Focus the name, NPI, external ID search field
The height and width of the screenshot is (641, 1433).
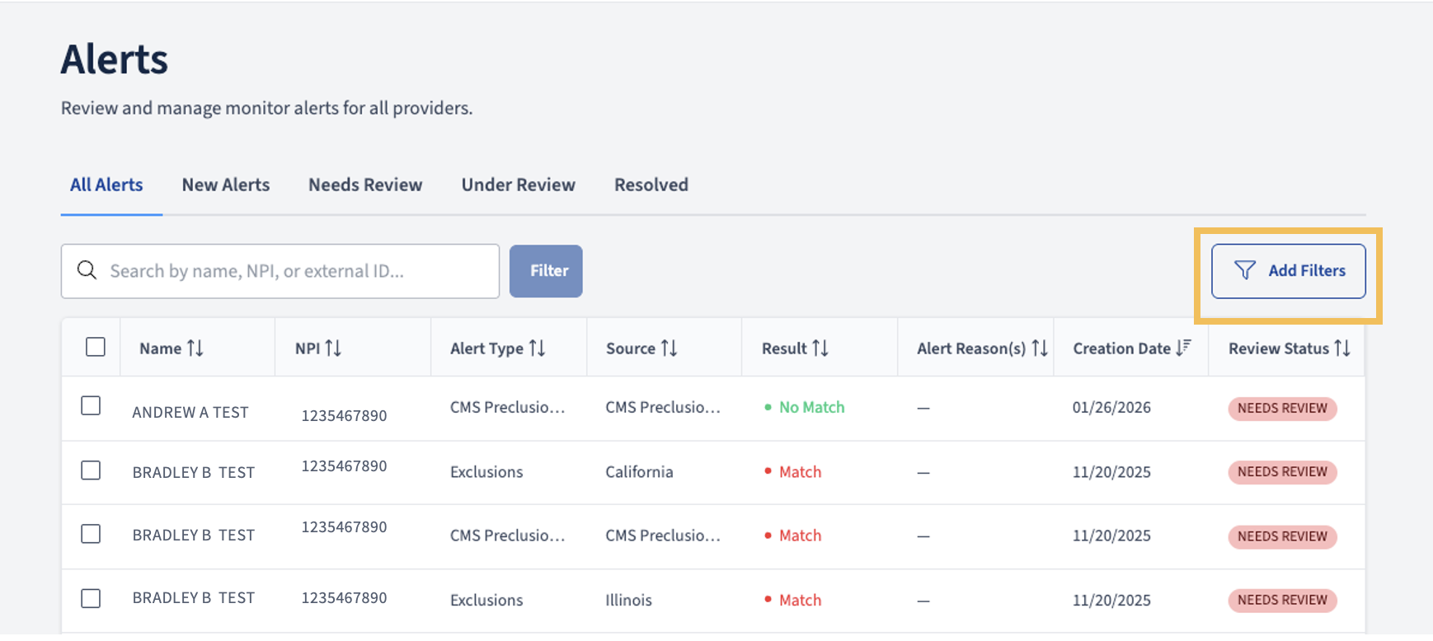[x=280, y=271]
